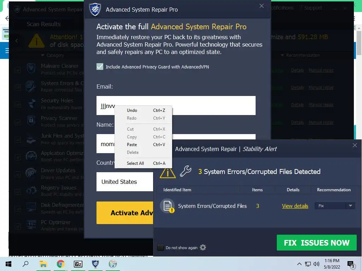Select Redo from context menu
This screenshot has height=271, width=362.
(x=144, y=118)
